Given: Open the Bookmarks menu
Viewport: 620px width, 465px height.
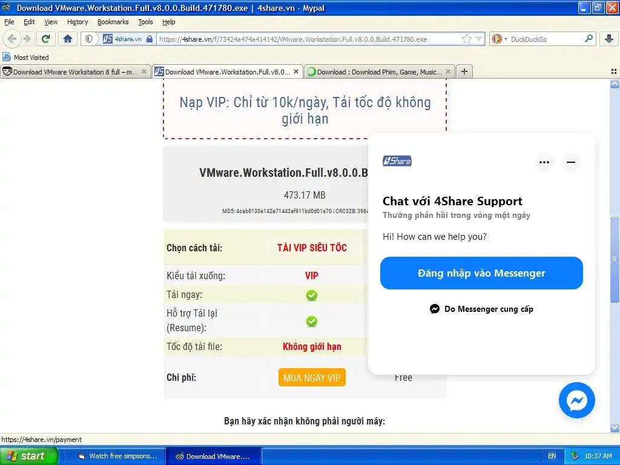Looking at the screenshot, I should point(113,22).
